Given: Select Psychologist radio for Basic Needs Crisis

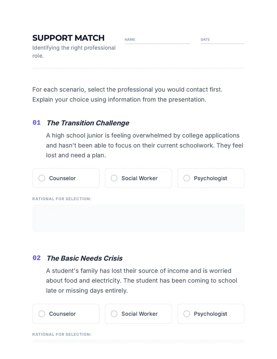Looking at the screenshot, I should click(187, 314).
